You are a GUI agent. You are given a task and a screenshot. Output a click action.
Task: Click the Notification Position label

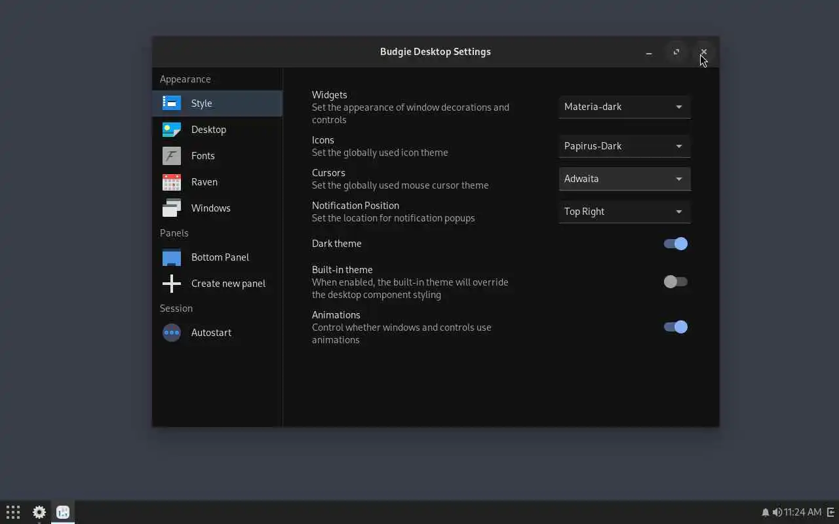pyautogui.click(x=355, y=206)
